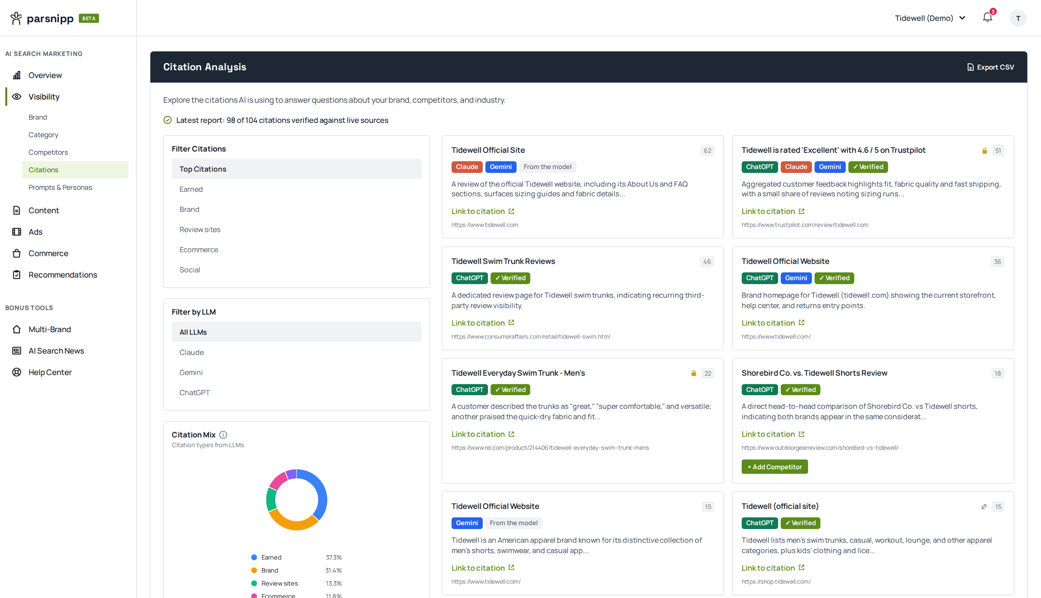This screenshot has width=1041, height=598.
Task: Select the Top Citations filter
Action: coord(296,169)
